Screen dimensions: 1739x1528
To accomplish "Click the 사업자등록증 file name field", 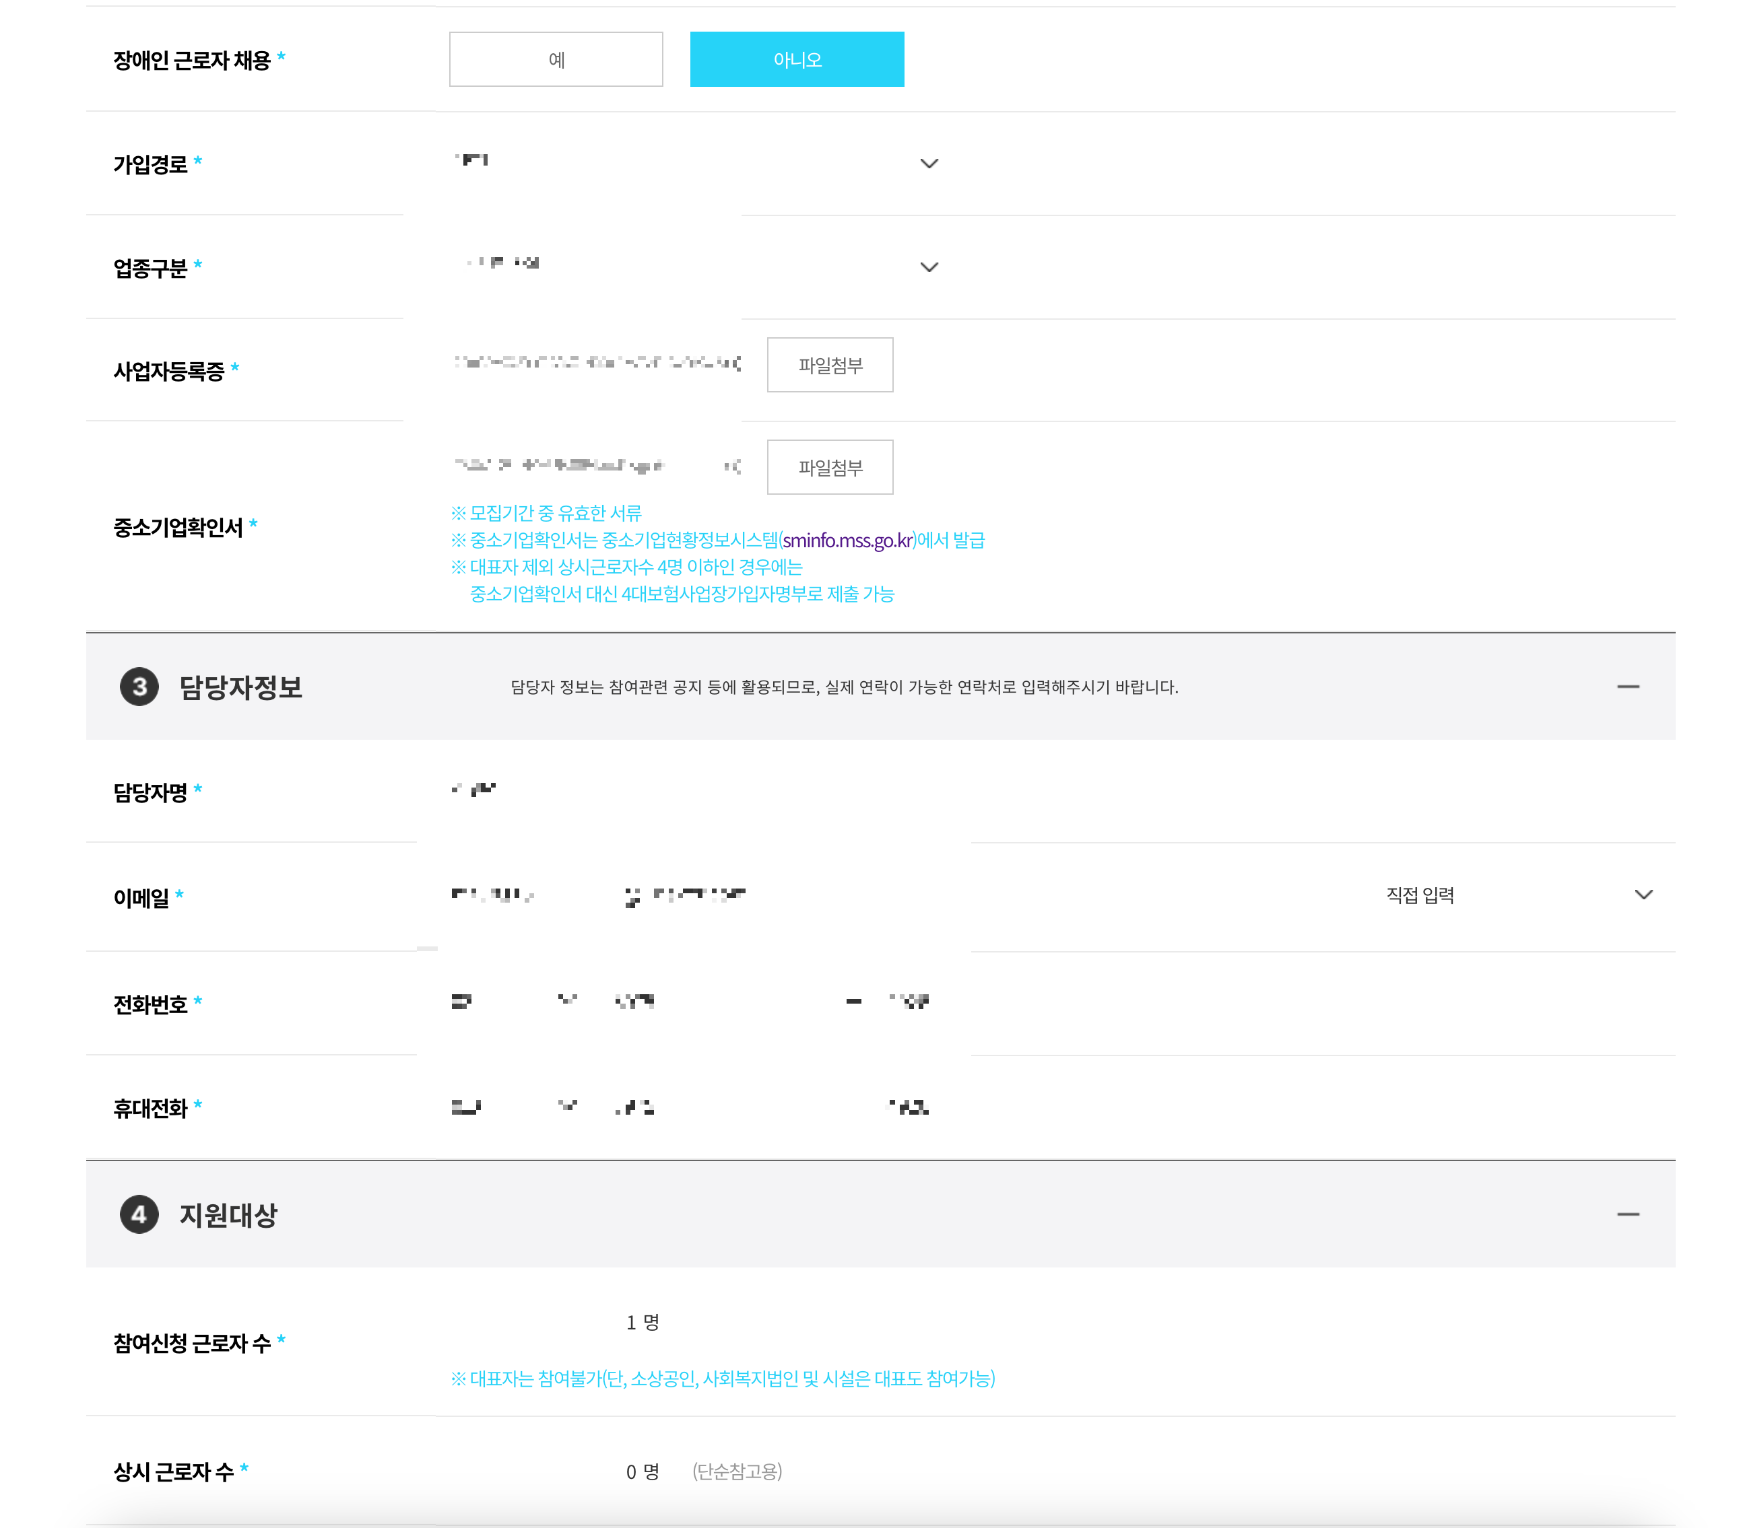I will tap(595, 363).
